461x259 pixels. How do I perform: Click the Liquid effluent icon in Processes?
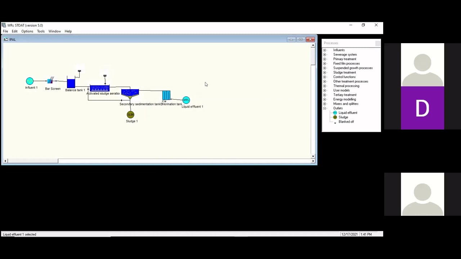335,113
